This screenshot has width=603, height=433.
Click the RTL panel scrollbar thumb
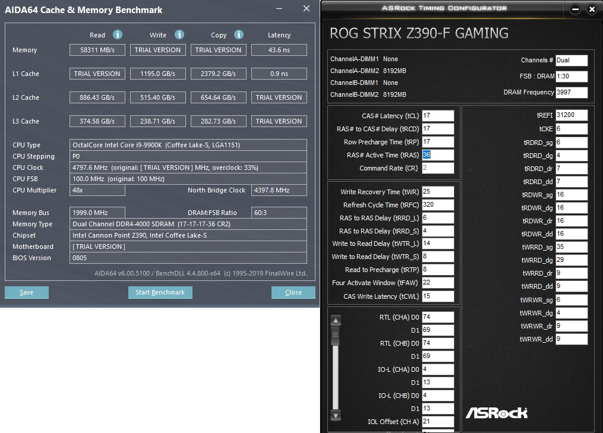click(x=336, y=335)
